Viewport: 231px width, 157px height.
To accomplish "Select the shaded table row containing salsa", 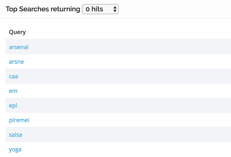I will [x=118, y=134].
